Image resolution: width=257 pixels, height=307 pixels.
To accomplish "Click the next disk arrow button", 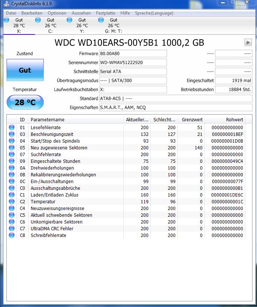I will tap(248, 42).
